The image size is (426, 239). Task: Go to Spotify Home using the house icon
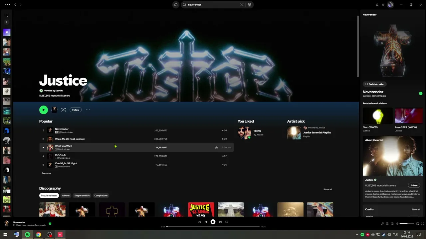176,5
